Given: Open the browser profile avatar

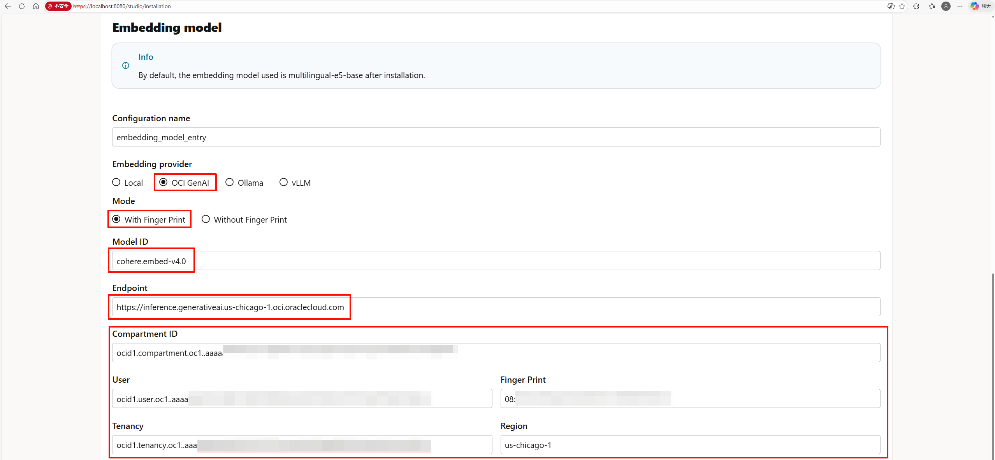Looking at the screenshot, I should point(946,6).
